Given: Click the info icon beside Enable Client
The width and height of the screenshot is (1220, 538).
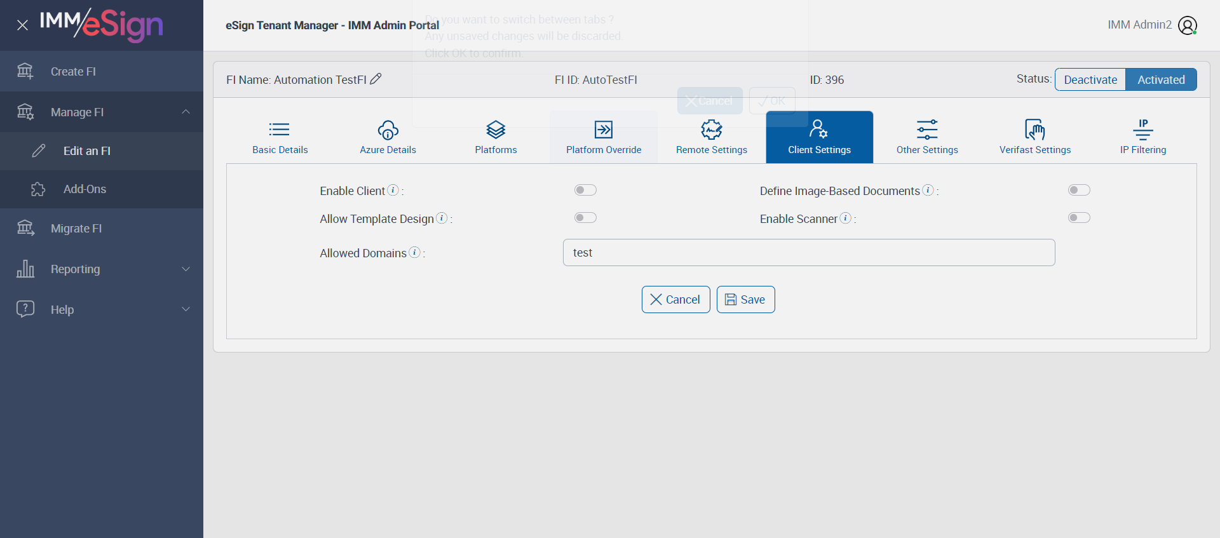Looking at the screenshot, I should (393, 190).
